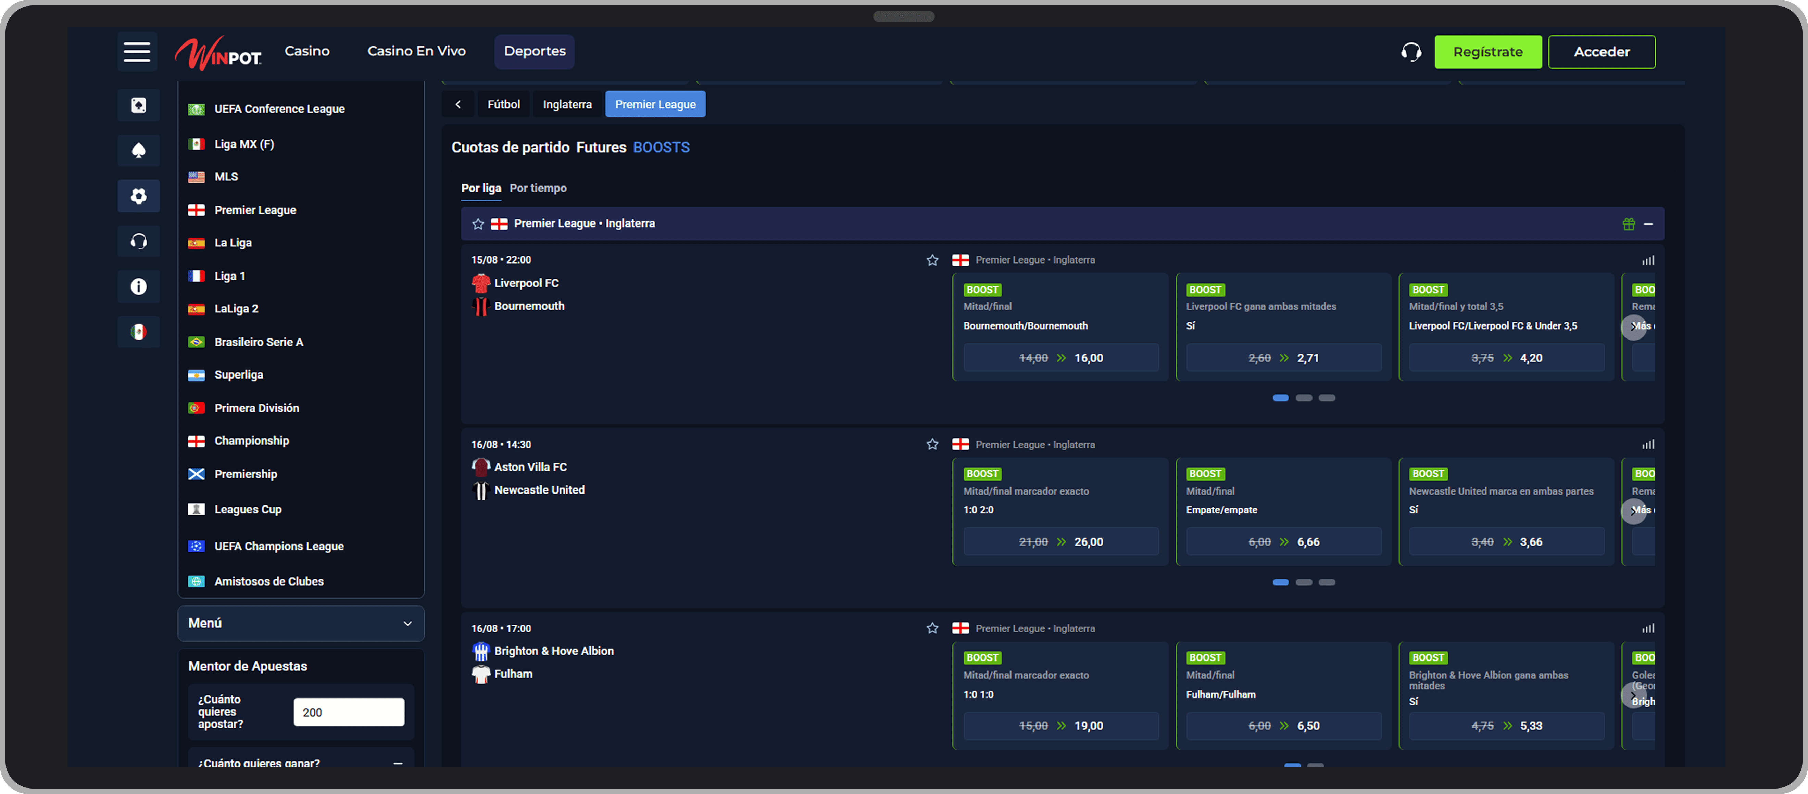Click Inglaterra breadcrumb
1808x794 pixels.
pos(567,104)
